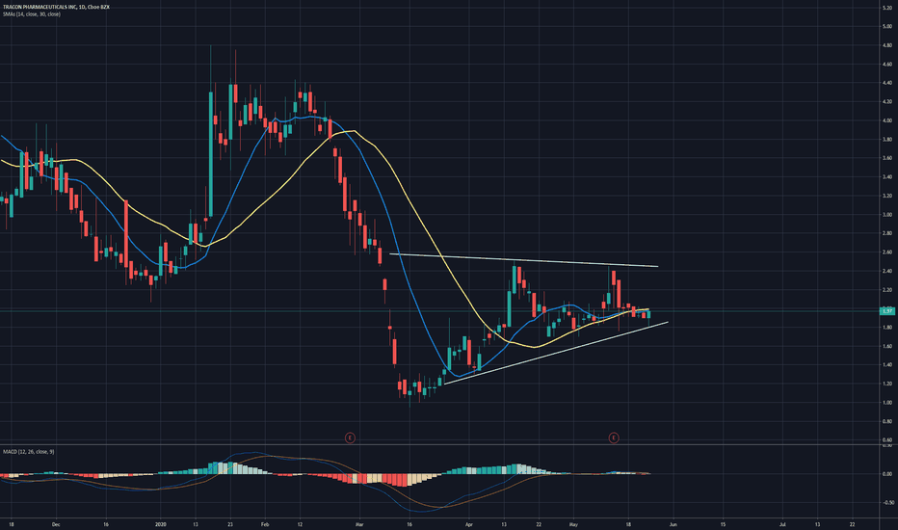The width and height of the screenshot is (898, 530).
Task: Click the 0.00 MACD axis label
Action: click(x=886, y=474)
